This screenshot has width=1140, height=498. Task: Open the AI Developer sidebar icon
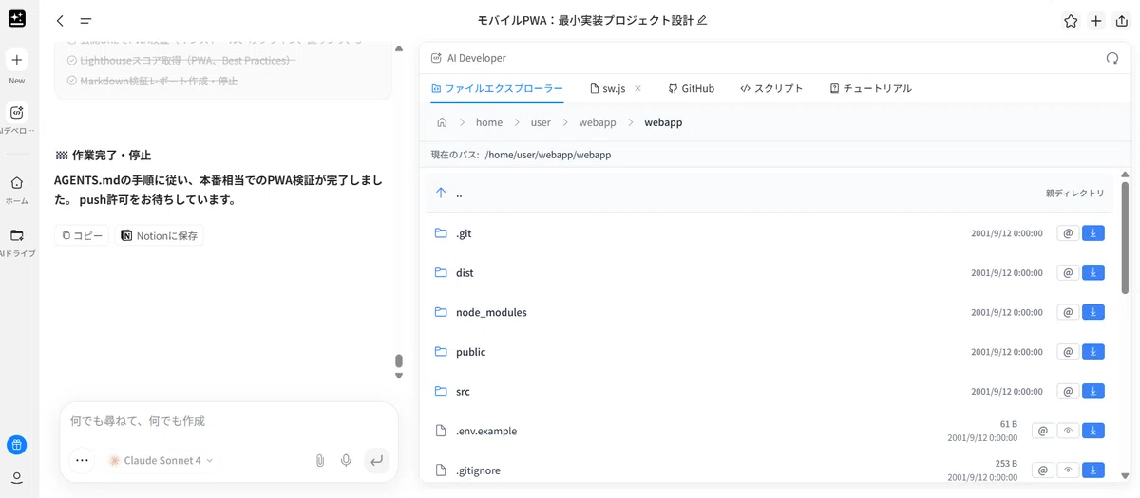pos(17,112)
